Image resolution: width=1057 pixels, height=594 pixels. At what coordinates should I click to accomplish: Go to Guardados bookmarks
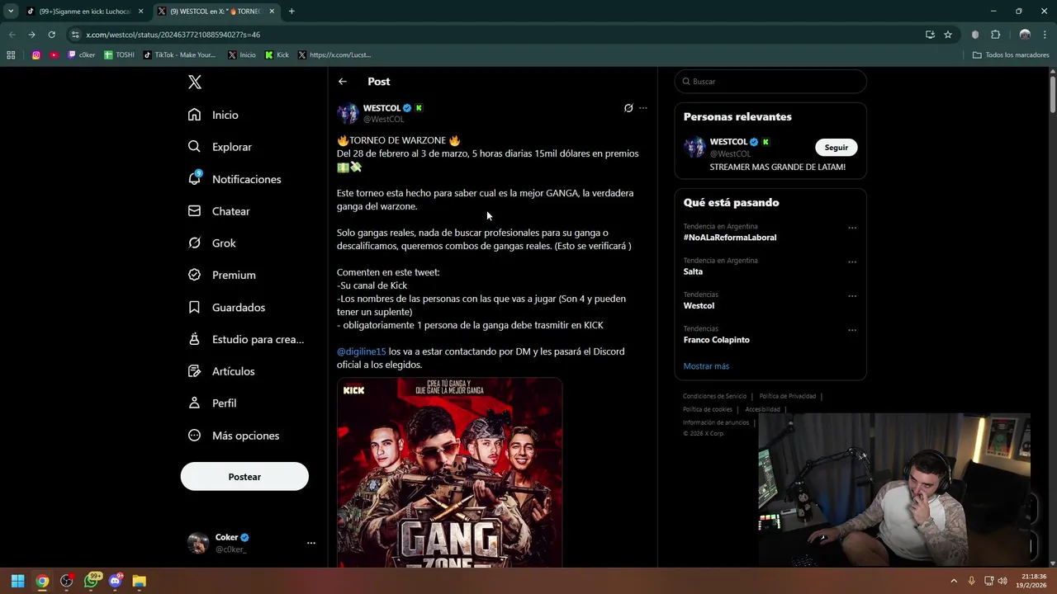coord(228,307)
